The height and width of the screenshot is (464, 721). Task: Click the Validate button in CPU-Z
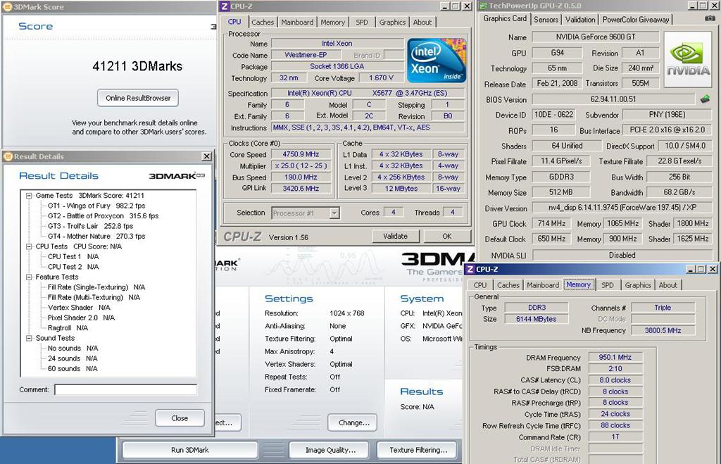coord(396,236)
